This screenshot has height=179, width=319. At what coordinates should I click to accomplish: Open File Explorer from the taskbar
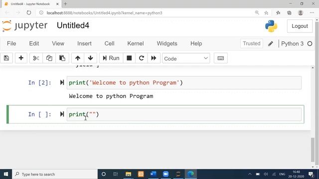pos(129,174)
